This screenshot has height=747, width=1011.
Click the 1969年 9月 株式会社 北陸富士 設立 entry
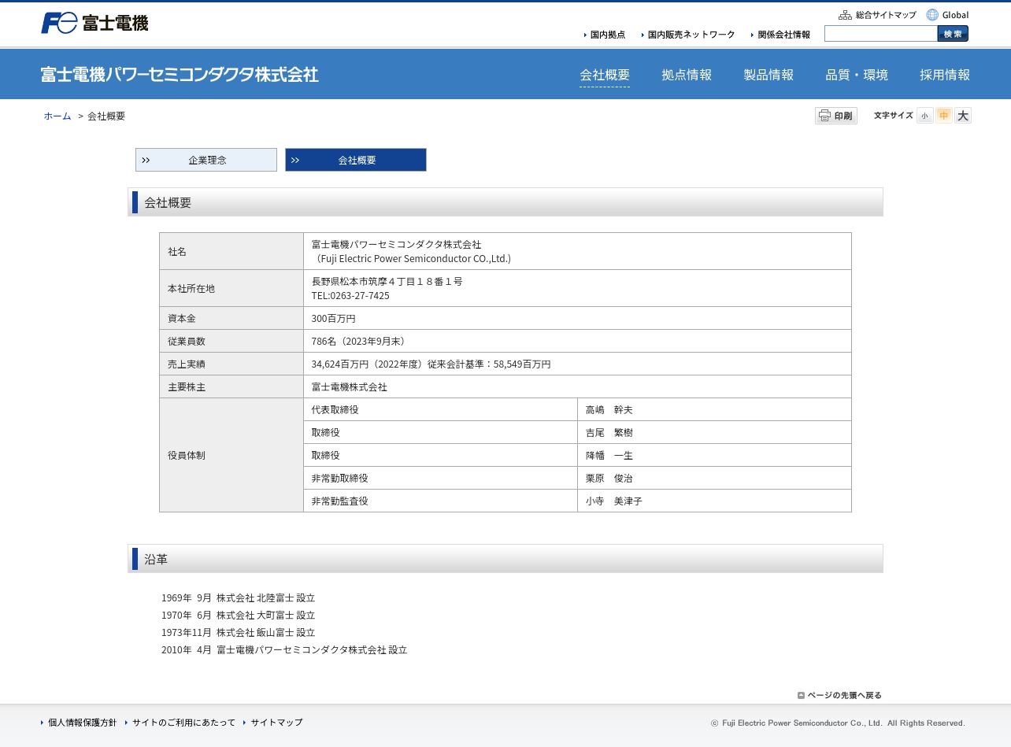click(239, 598)
